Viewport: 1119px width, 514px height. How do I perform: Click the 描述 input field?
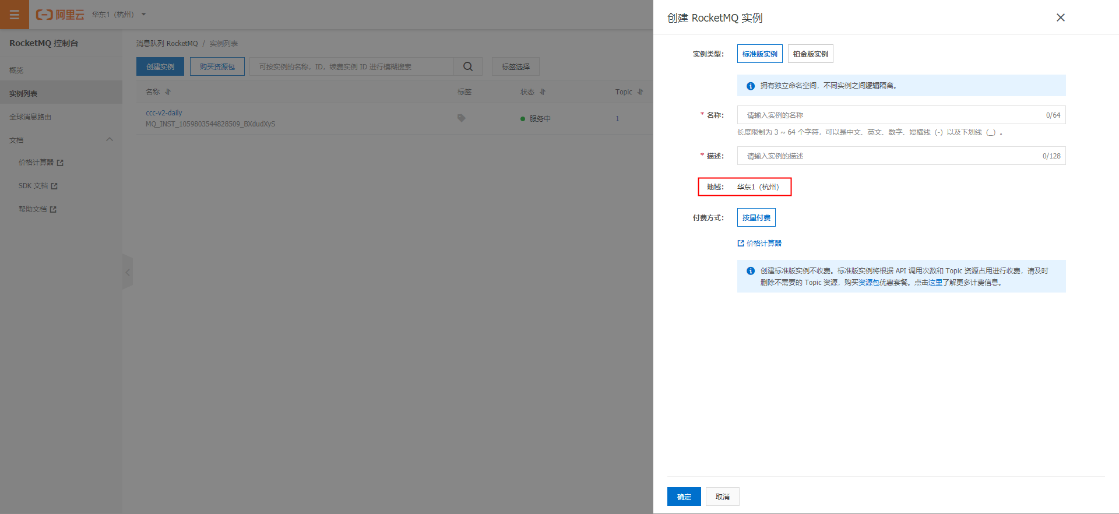902,156
